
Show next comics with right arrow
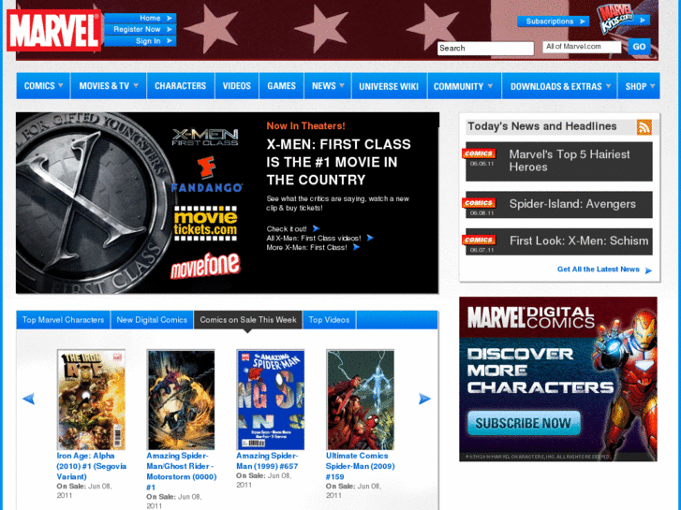tap(424, 399)
